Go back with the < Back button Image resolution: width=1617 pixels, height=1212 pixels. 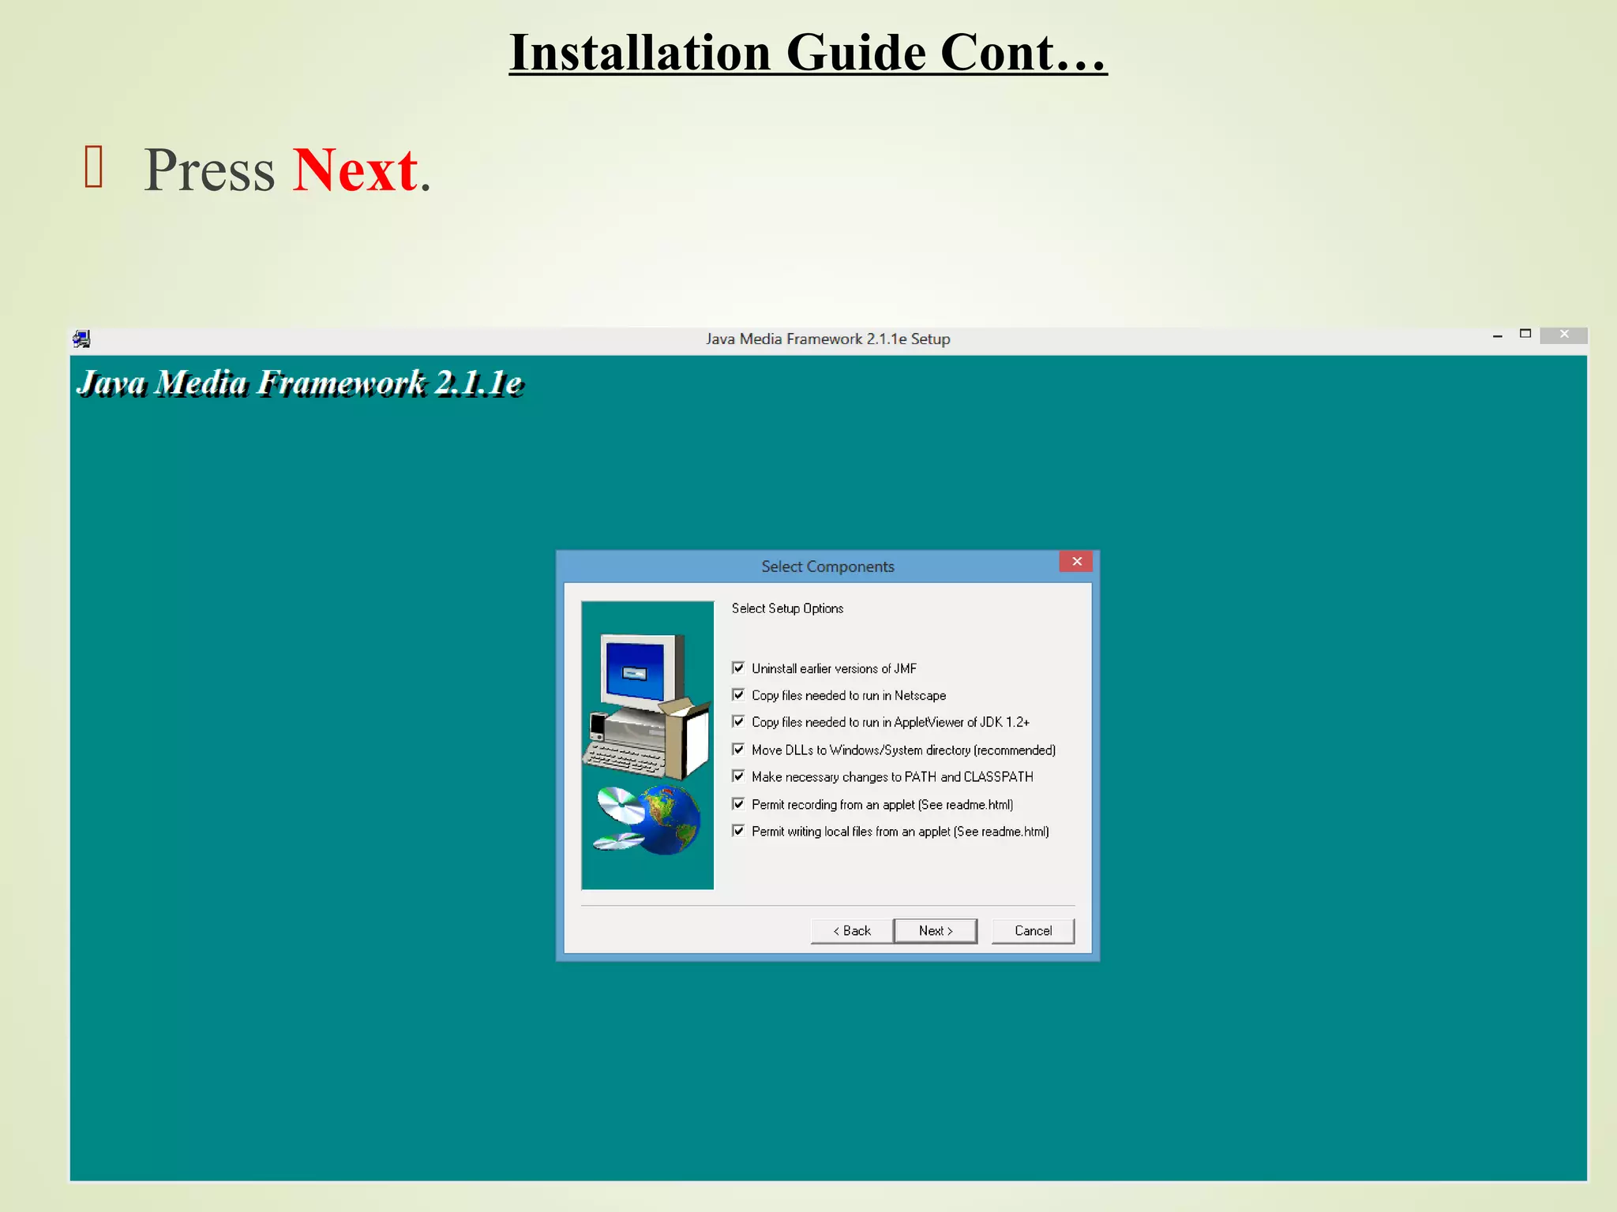[x=852, y=930]
